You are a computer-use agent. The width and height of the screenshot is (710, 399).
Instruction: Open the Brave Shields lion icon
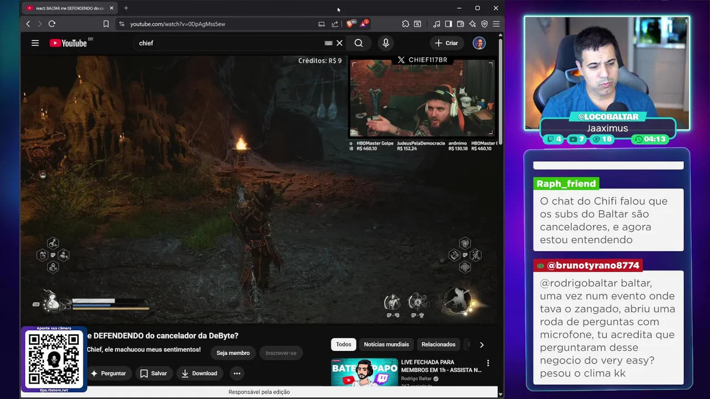pos(350,24)
